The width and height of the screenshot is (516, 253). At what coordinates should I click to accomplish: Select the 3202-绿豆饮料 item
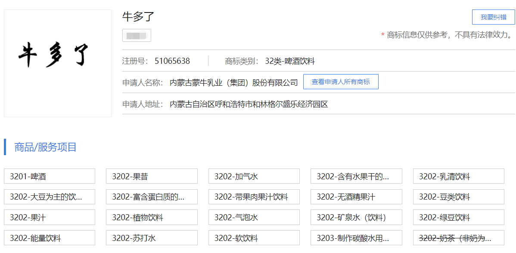click(x=459, y=217)
